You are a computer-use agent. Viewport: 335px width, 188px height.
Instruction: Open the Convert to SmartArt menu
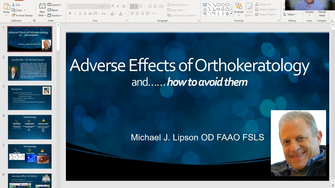coord(182,15)
